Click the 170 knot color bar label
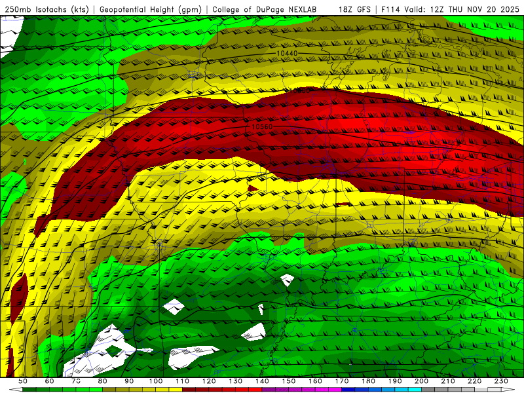524x393 pixels. (x=342, y=381)
